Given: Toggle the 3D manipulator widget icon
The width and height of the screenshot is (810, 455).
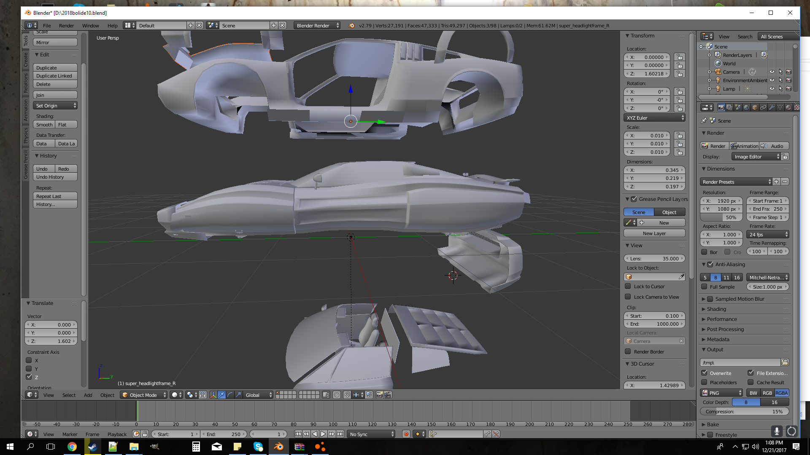Looking at the screenshot, I should [213, 395].
